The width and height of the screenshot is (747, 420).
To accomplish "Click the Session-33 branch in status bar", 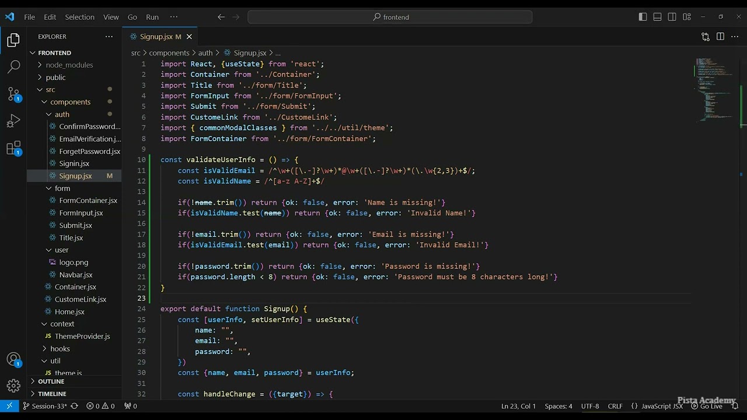I will 45,406.
